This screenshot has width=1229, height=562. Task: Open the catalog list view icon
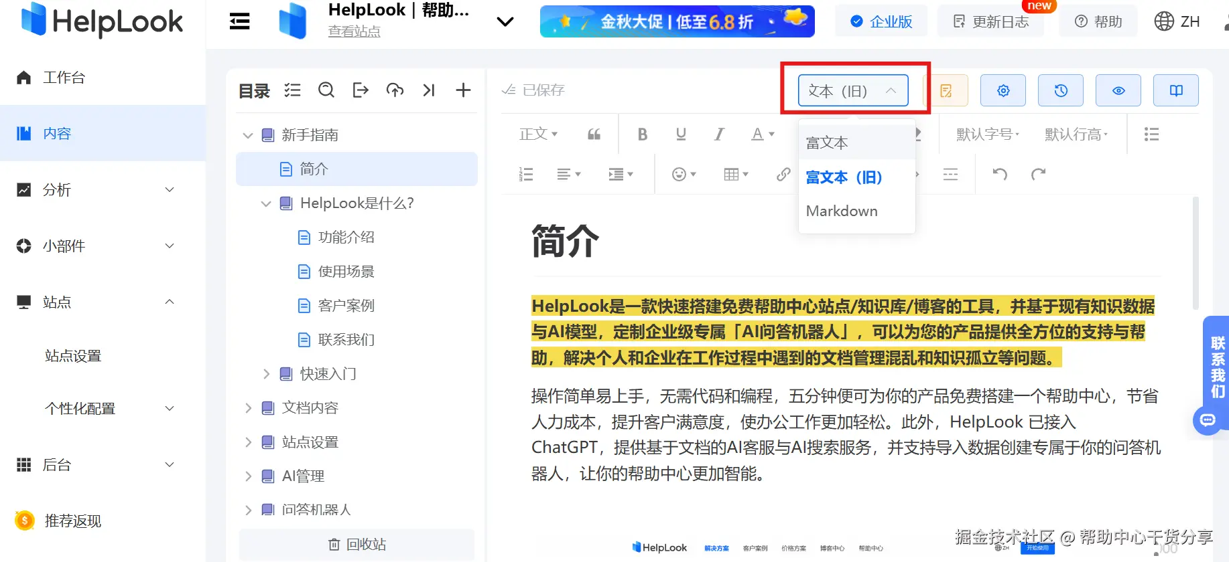pyautogui.click(x=292, y=90)
